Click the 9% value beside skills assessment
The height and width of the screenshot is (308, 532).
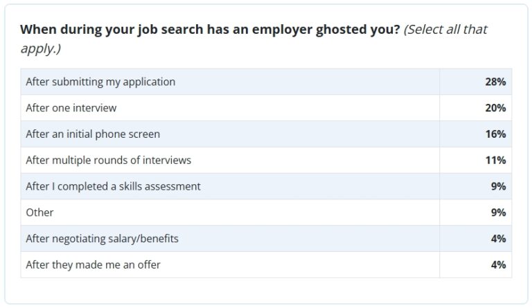499,186
